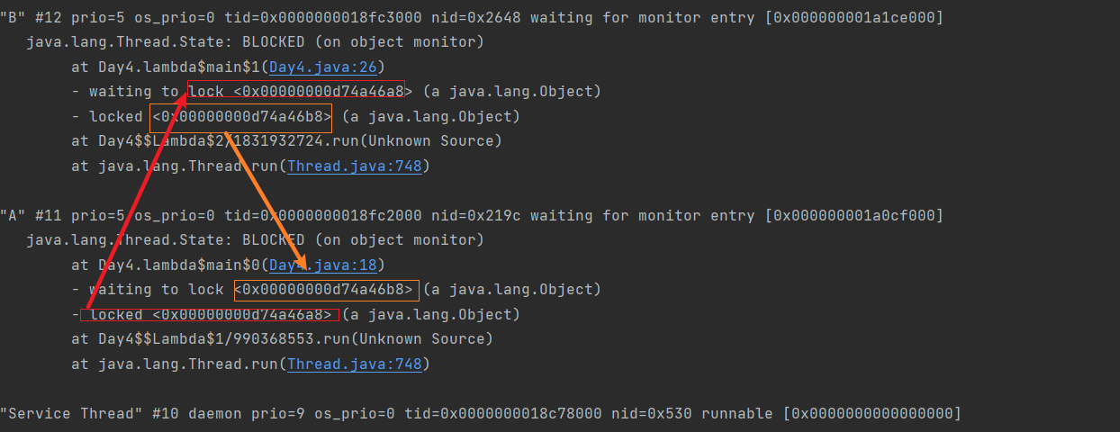Viewport: 1120px width, 432px height.
Task: Select the "Service Thread" #10 daemon line
Action: point(480,413)
